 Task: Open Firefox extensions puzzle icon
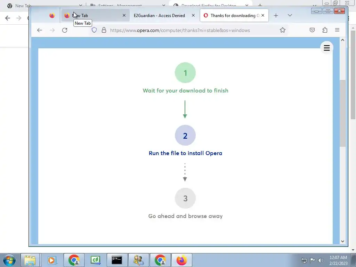pyautogui.click(x=325, y=30)
